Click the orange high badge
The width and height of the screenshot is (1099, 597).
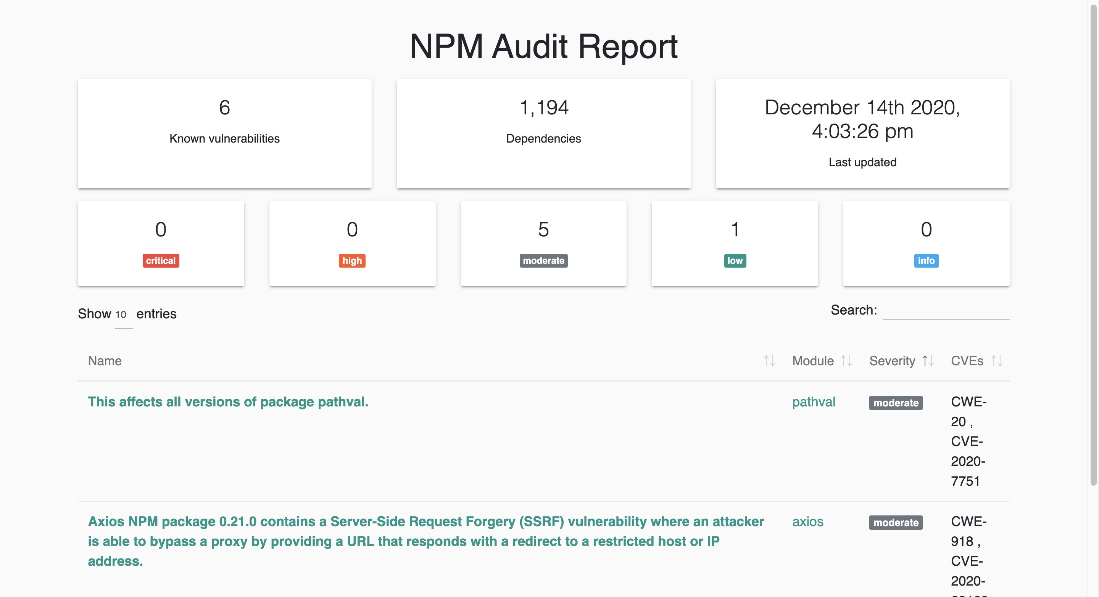[351, 260]
